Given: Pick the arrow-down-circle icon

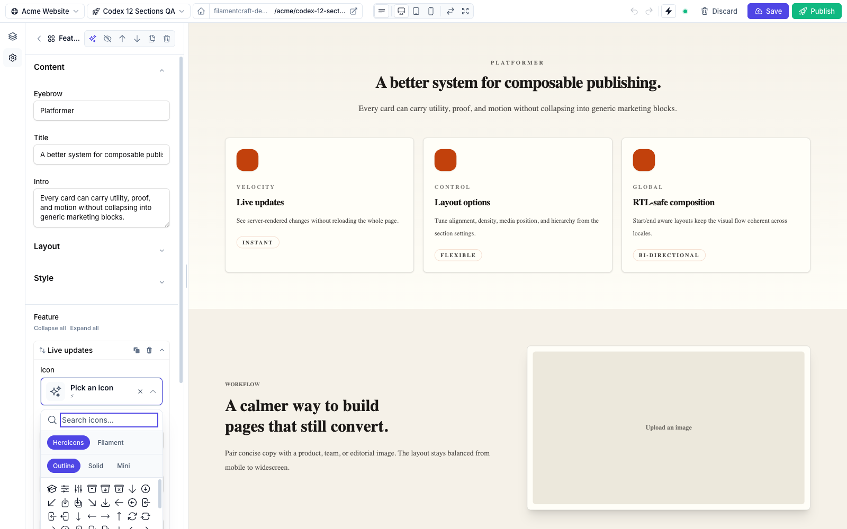Looking at the screenshot, I should click(146, 489).
